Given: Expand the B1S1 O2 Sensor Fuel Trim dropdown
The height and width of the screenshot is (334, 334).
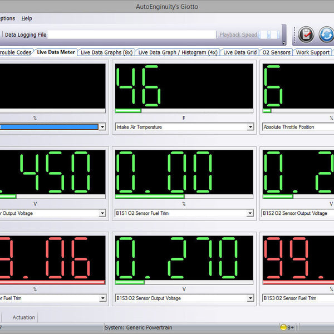Looking at the screenshot, I should point(250,213).
